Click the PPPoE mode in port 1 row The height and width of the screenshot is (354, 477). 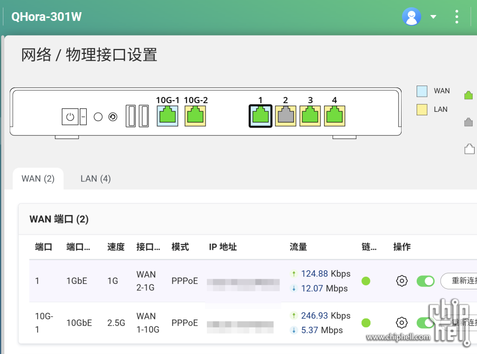(184, 281)
